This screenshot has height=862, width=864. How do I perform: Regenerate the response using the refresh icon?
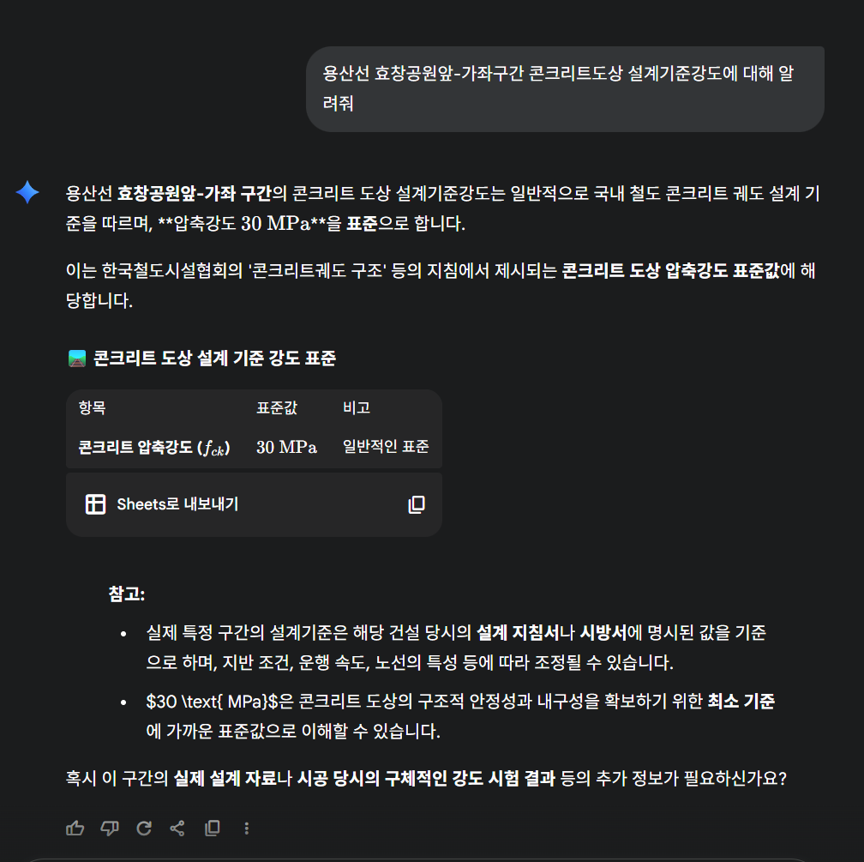point(143,828)
